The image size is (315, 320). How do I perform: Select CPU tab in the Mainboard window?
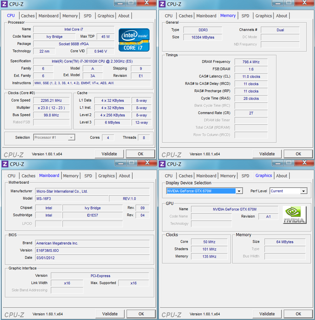[x=11, y=176]
